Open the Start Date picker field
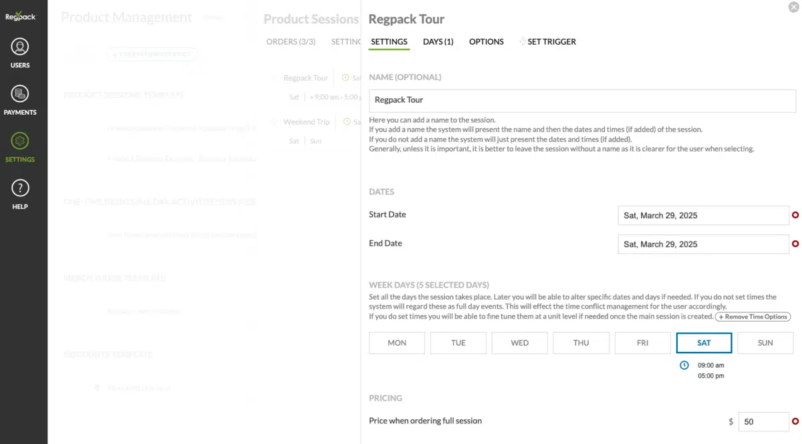 [702, 216]
